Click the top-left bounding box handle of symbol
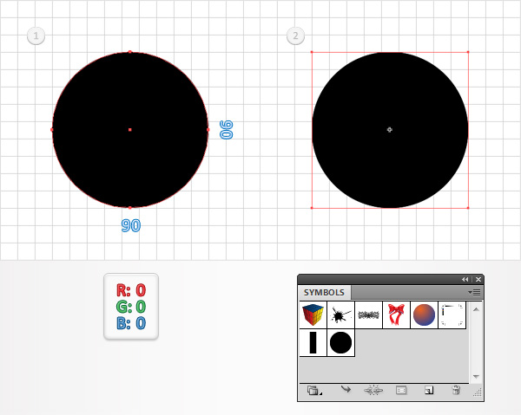The image size is (521, 415). point(312,52)
